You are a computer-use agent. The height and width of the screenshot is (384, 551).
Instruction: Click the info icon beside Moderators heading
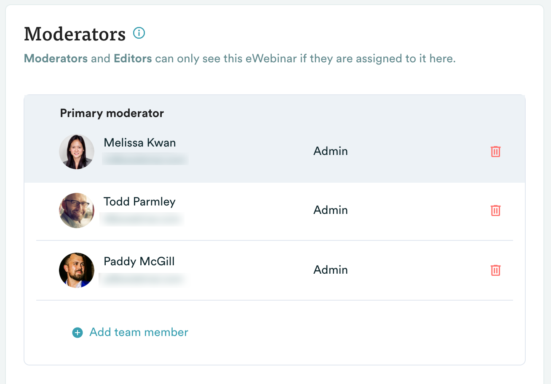139,33
